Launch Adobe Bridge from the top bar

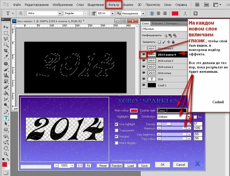(x=198, y=5)
